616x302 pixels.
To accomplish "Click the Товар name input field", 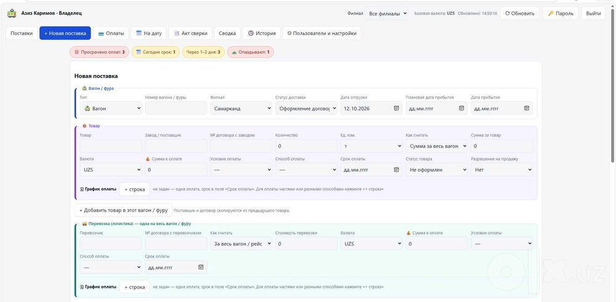I will coord(111,146).
